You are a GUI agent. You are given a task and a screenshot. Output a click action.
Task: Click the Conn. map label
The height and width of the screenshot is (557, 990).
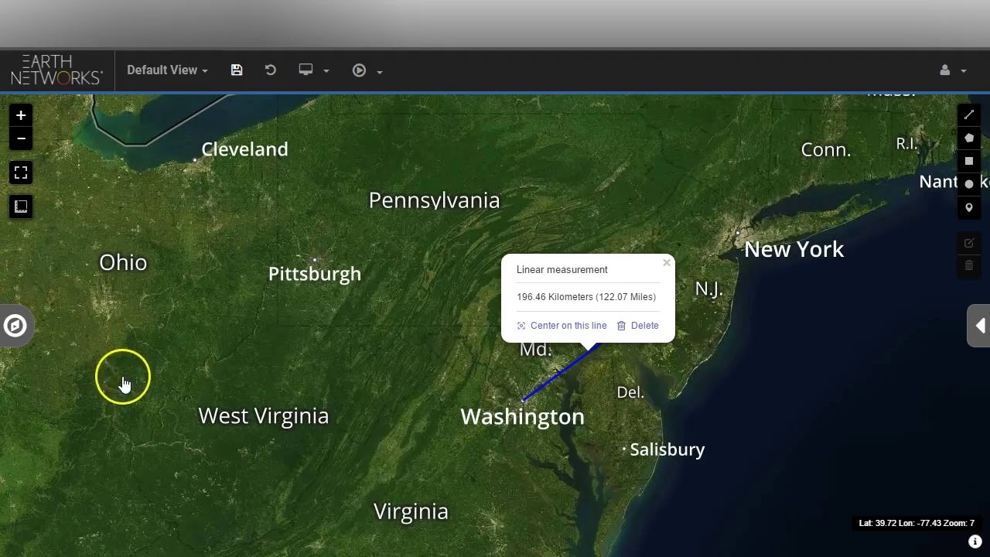point(826,150)
